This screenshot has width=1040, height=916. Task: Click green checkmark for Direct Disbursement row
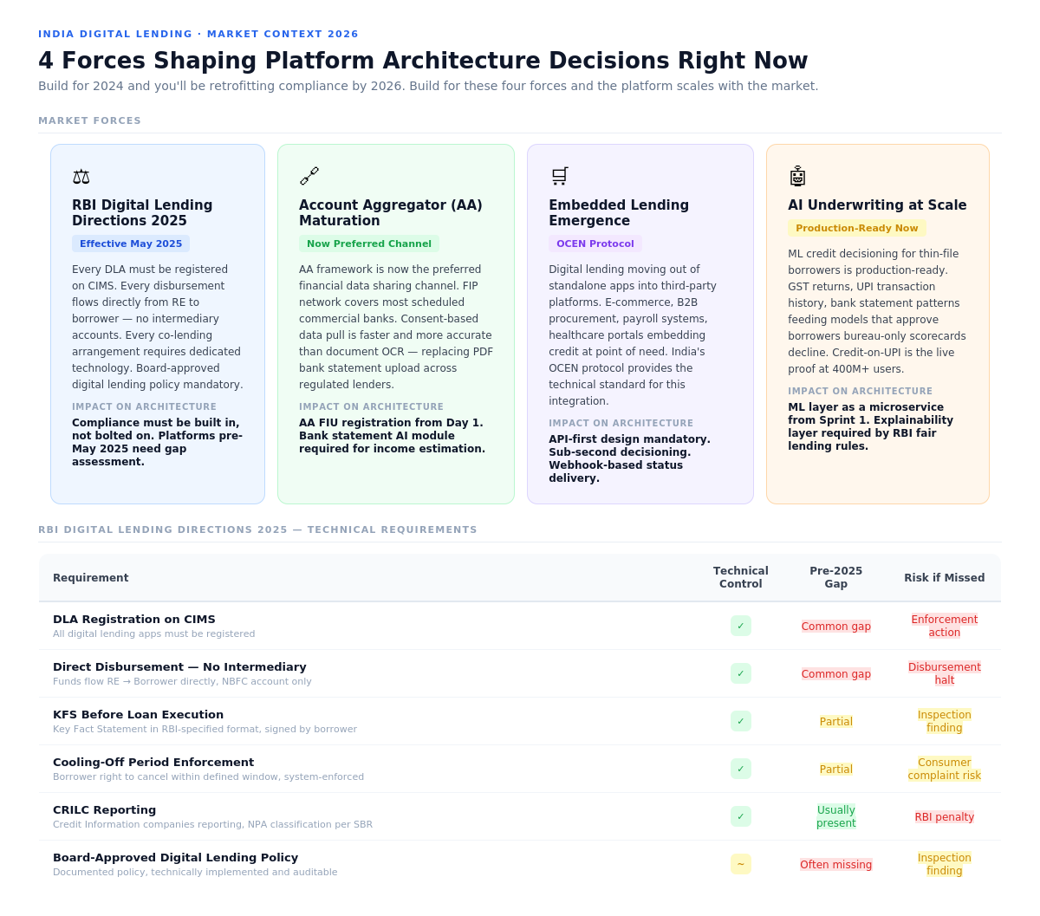pyautogui.click(x=741, y=673)
